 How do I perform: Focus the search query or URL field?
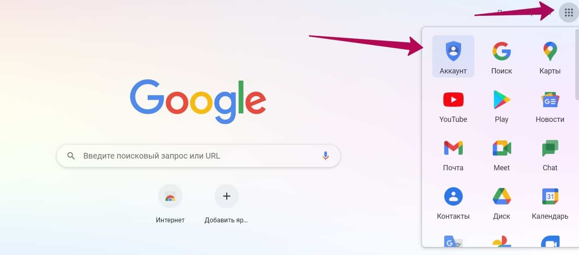click(x=199, y=156)
